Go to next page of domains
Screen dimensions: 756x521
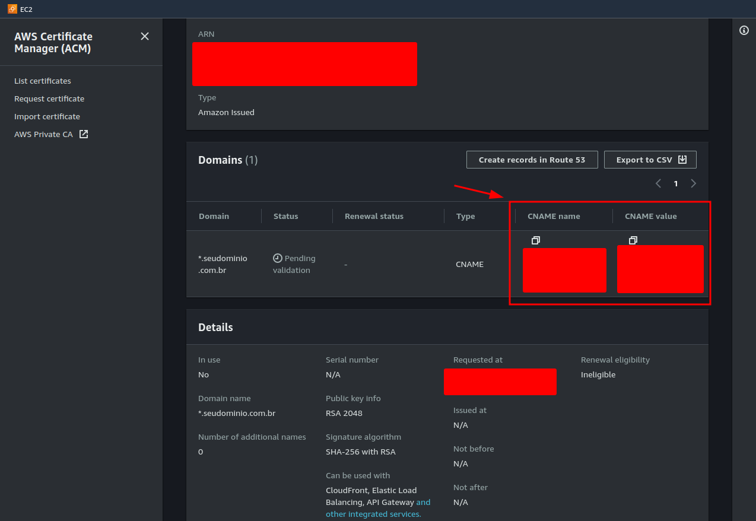pyautogui.click(x=693, y=183)
